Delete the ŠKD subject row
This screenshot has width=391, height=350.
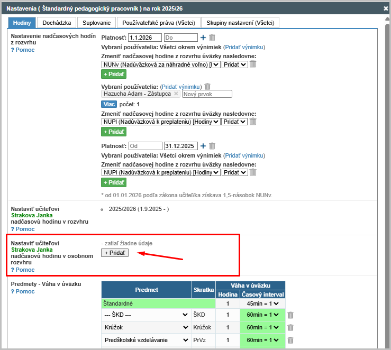click(290, 315)
